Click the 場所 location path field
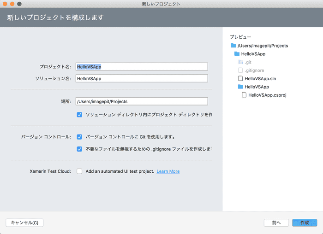The width and height of the screenshot is (323, 234). point(142,101)
